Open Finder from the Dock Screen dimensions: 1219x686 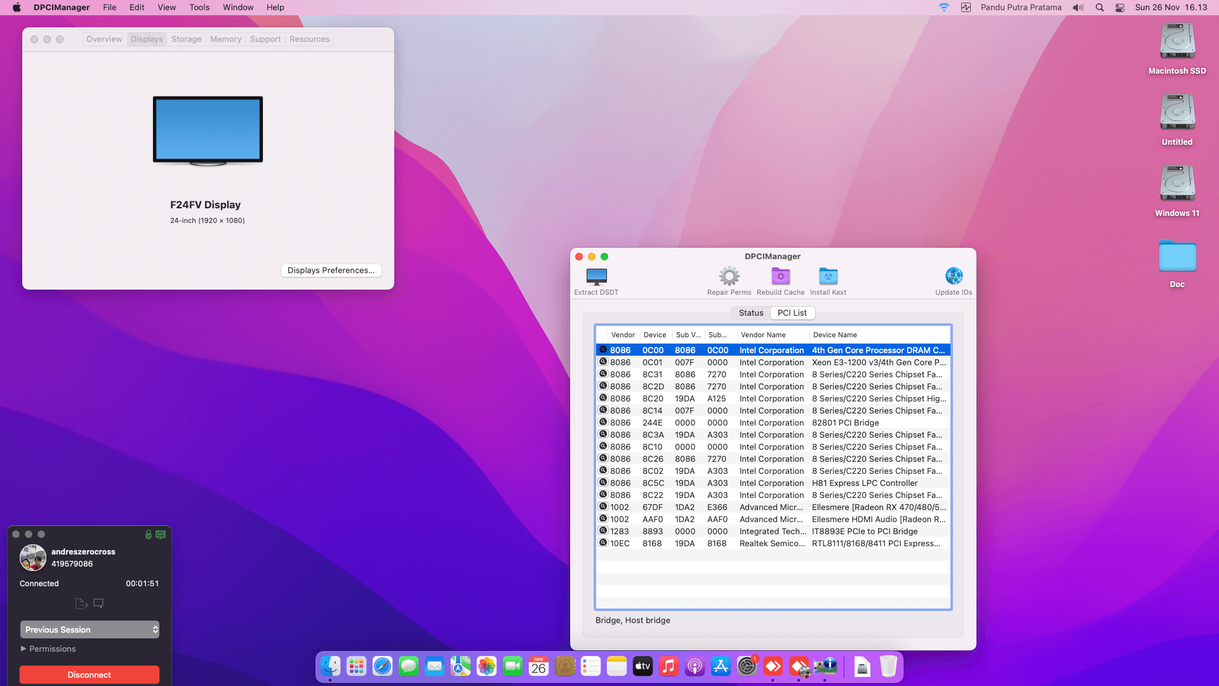[x=330, y=666]
